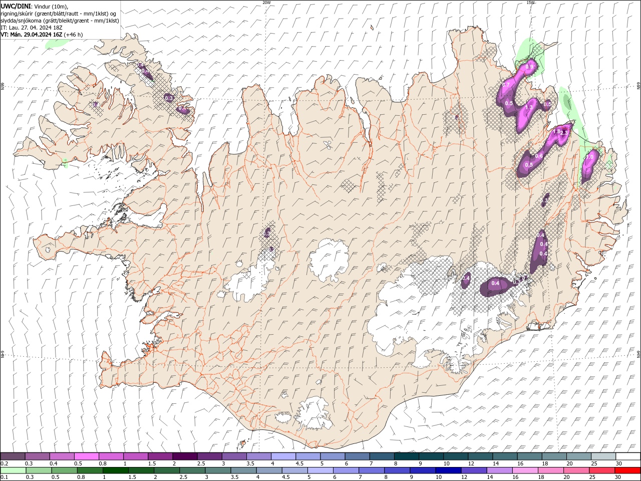641x481 pixels.
Task: Pick the lavender 4 snow-scale swatch
Action: tap(283, 456)
